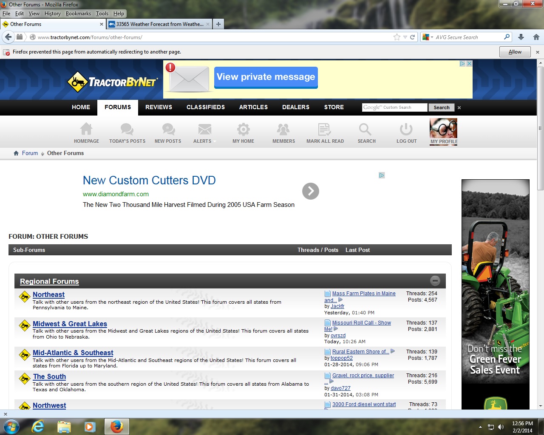544x435 pixels.
Task: Click the Homepage house icon
Action: [x=86, y=129]
